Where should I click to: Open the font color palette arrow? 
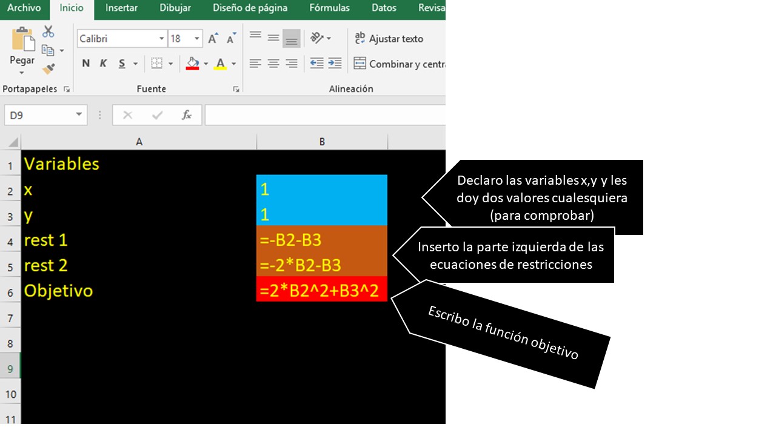click(233, 64)
